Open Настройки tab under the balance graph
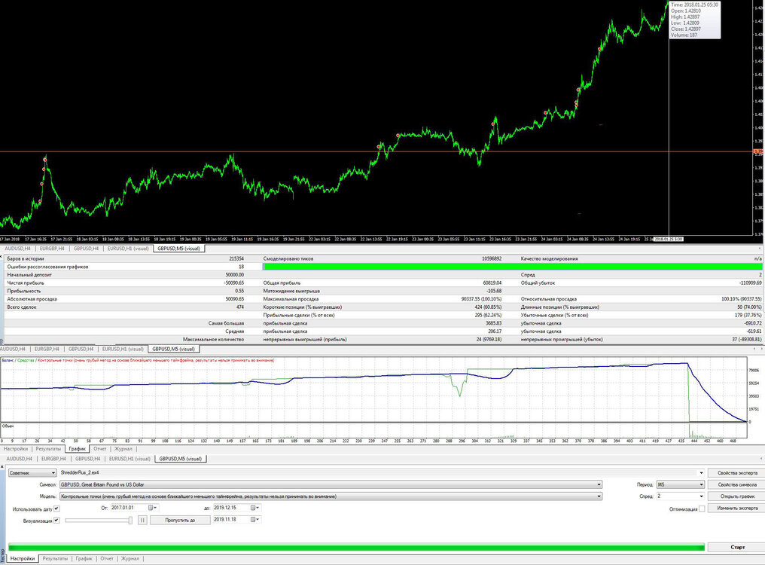Viewport: 765px width, 565px height. [x=16, y=449]
